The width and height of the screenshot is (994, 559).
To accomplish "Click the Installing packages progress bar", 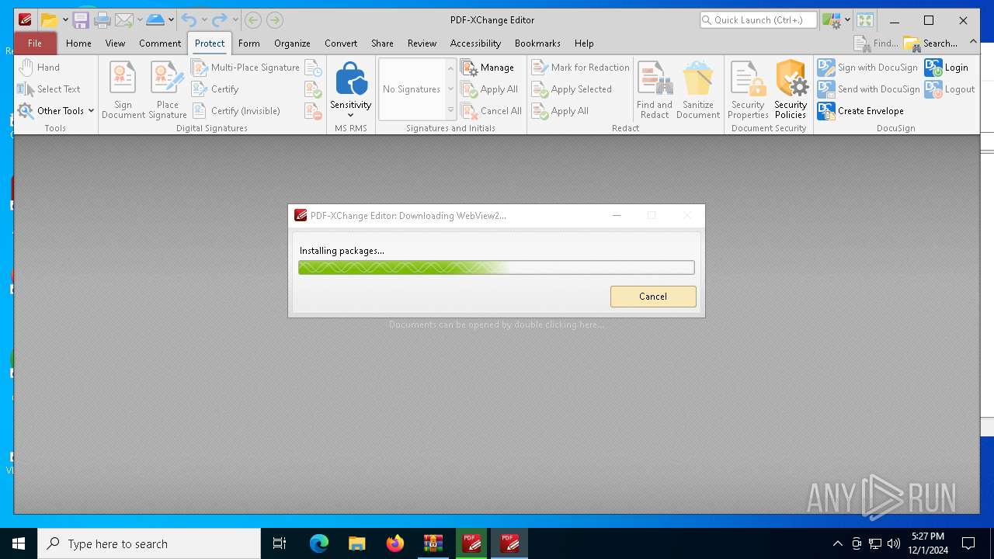I will 496,268.
